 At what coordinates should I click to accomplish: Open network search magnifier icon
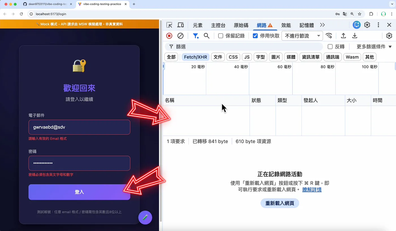pyautogui.click(x=206, y=36)
